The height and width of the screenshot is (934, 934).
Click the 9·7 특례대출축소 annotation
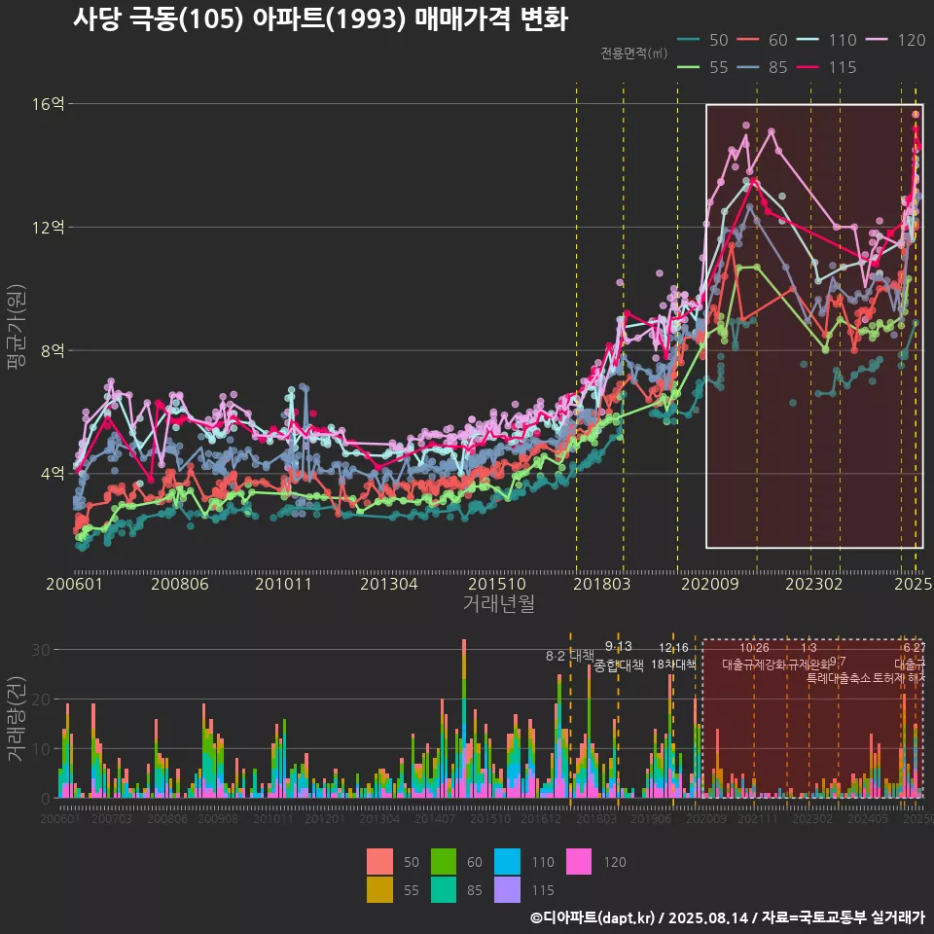coord(838,670)
